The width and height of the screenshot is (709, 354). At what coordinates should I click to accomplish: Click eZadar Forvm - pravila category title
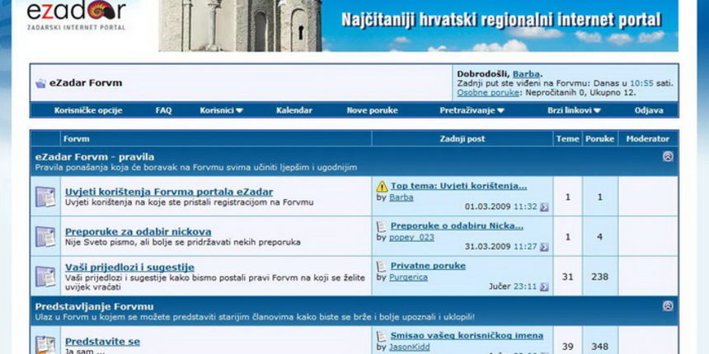click(x=95, y=156)
